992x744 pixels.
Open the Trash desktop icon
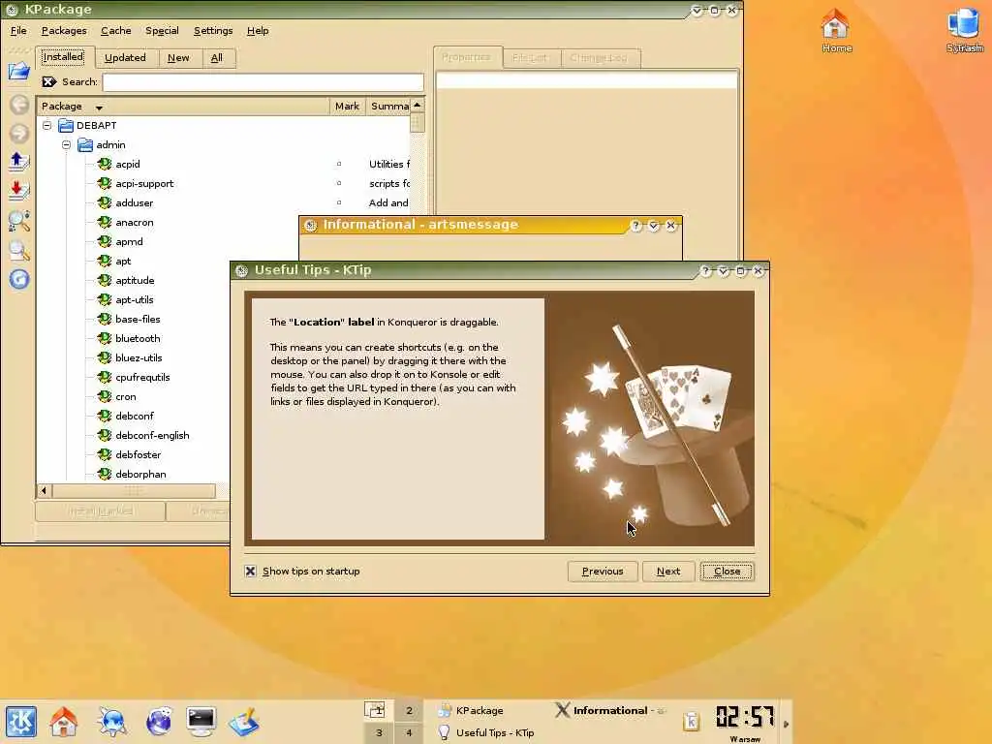coord(964,30)
